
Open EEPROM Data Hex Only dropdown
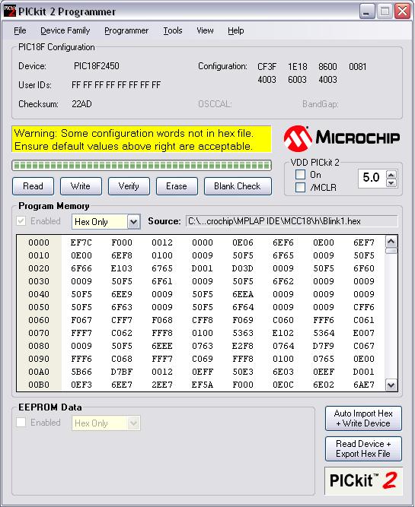point(133,423)
